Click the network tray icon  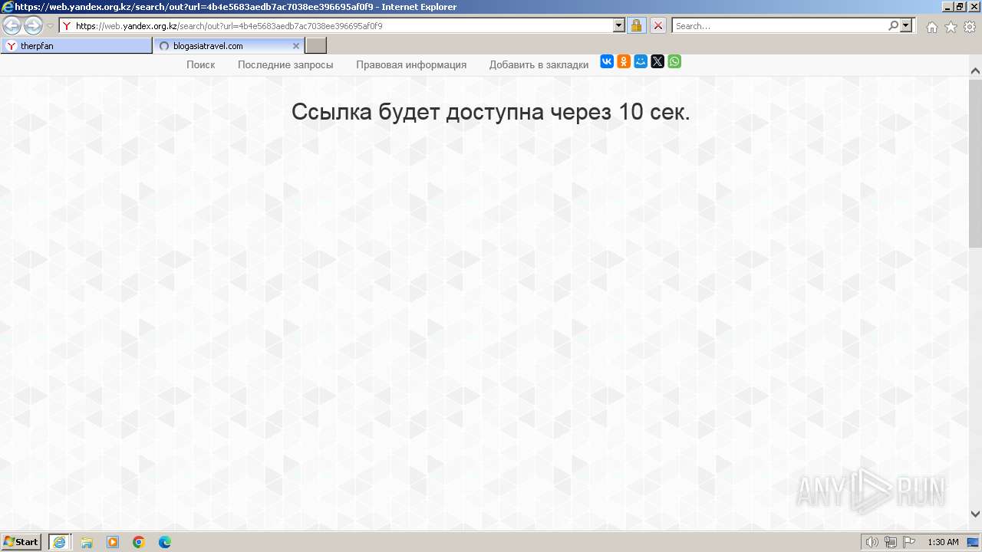(x=891, y=542)
